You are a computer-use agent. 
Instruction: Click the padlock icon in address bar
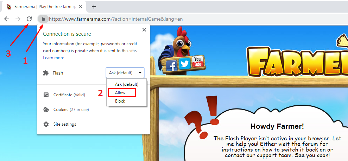[43, 19]
